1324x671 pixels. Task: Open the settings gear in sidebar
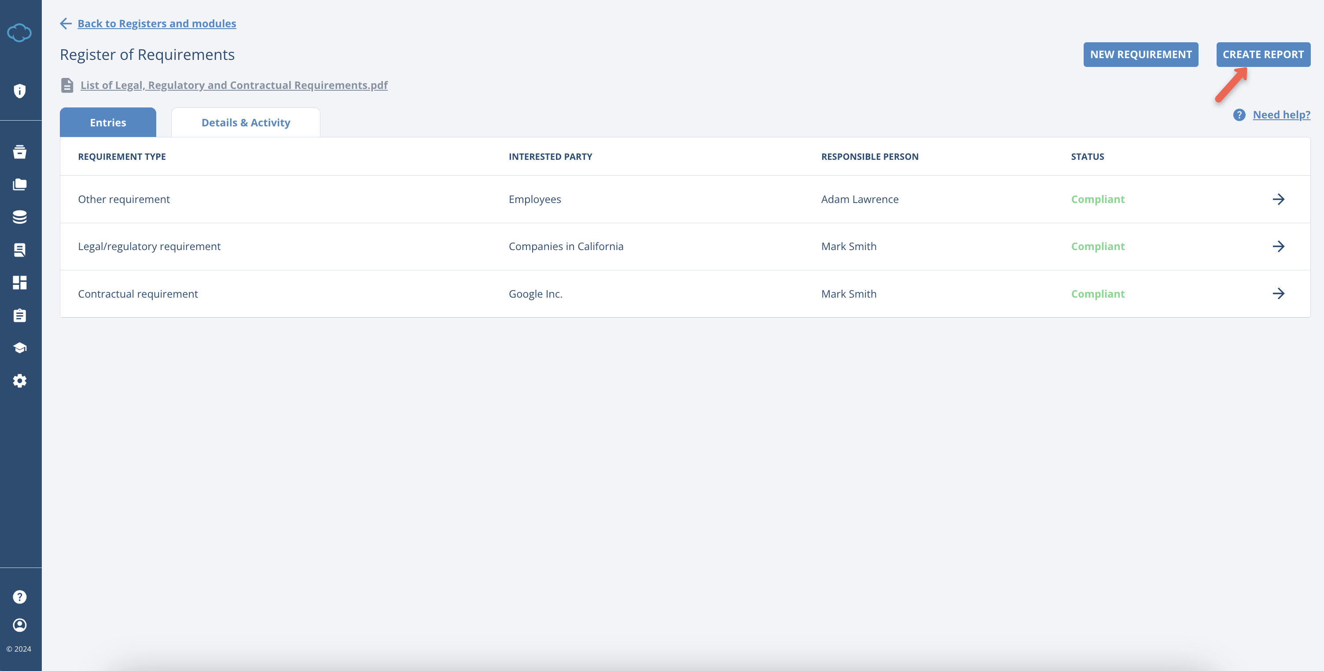click(19, 381)
